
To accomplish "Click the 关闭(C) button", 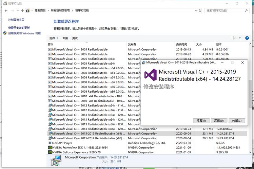I will pyautogui.click(x=237, y=121).
